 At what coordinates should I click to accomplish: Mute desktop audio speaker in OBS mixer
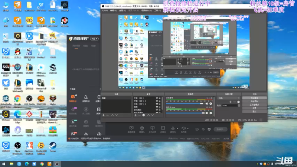(x=207, y=104)
